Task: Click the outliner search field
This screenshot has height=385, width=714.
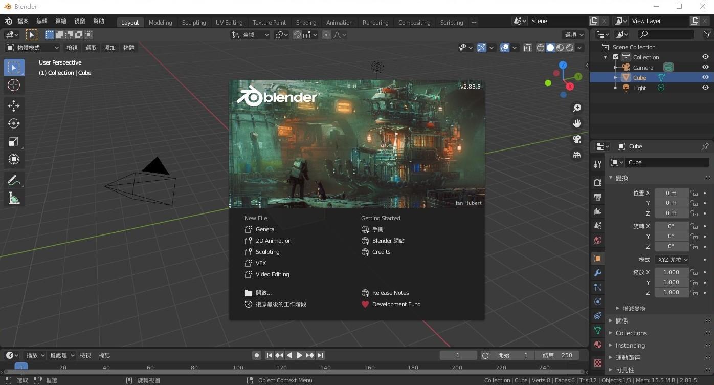Action: [x=666, y=34]
